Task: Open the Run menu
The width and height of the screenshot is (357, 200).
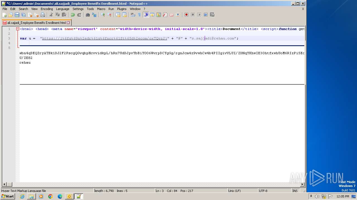Action: point(111,9)
